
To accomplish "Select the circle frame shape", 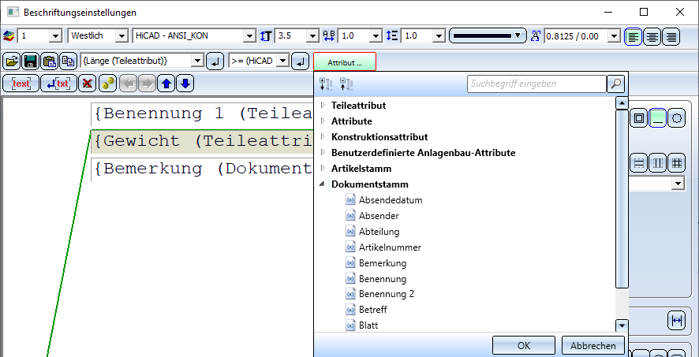I will pos(677,118).
